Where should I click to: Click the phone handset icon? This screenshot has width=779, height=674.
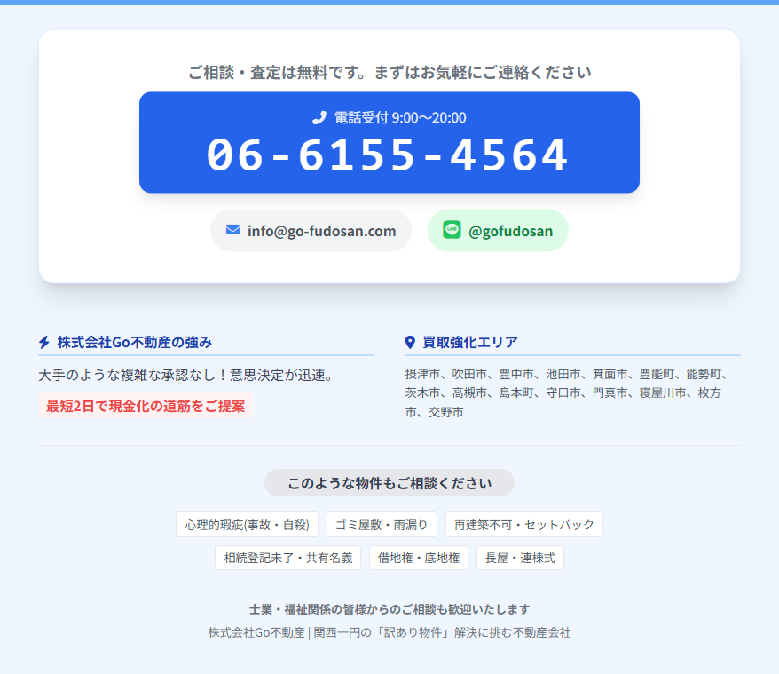click(x=319, y=118)
